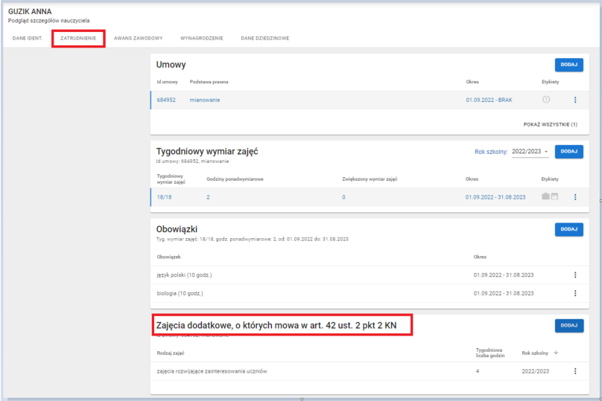
Task: Click Dodaj in the Obowiązki section
Action: pos(568,229)
